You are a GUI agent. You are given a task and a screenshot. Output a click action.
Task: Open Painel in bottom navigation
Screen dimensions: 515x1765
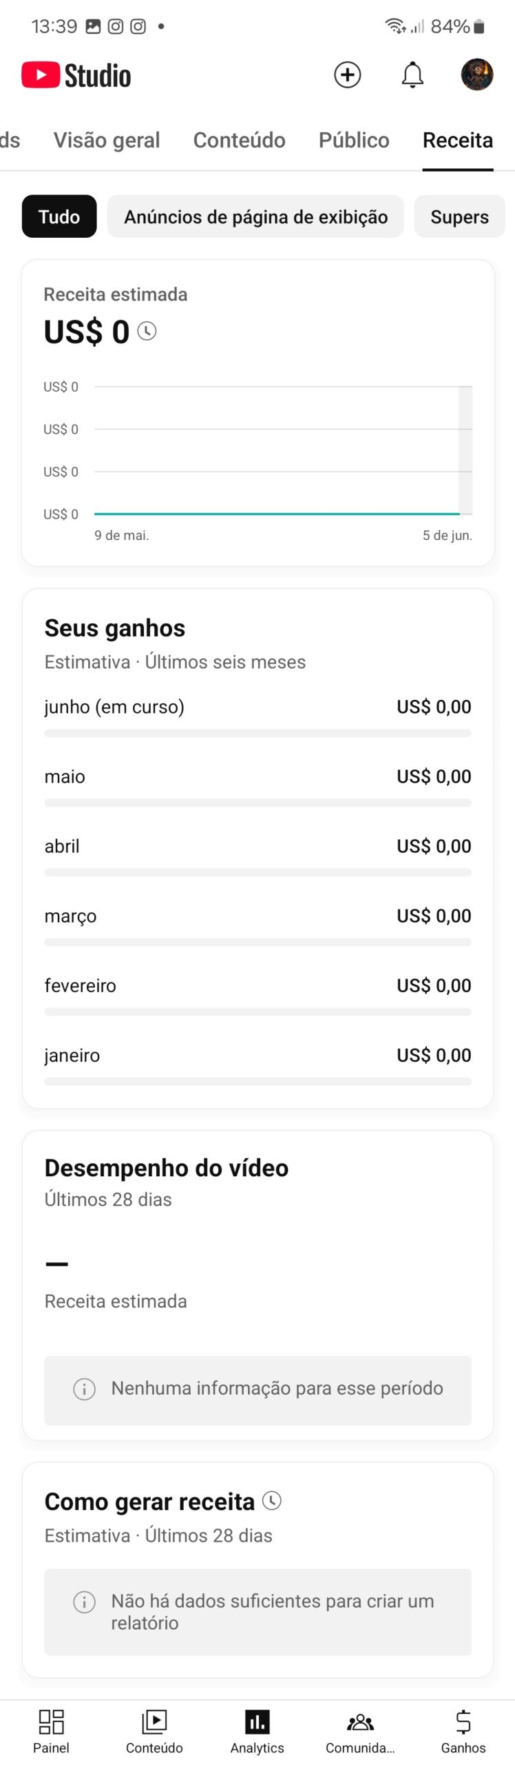(x=51, y=1731)
